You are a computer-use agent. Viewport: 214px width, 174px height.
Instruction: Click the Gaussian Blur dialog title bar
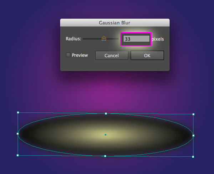point(114,23)
